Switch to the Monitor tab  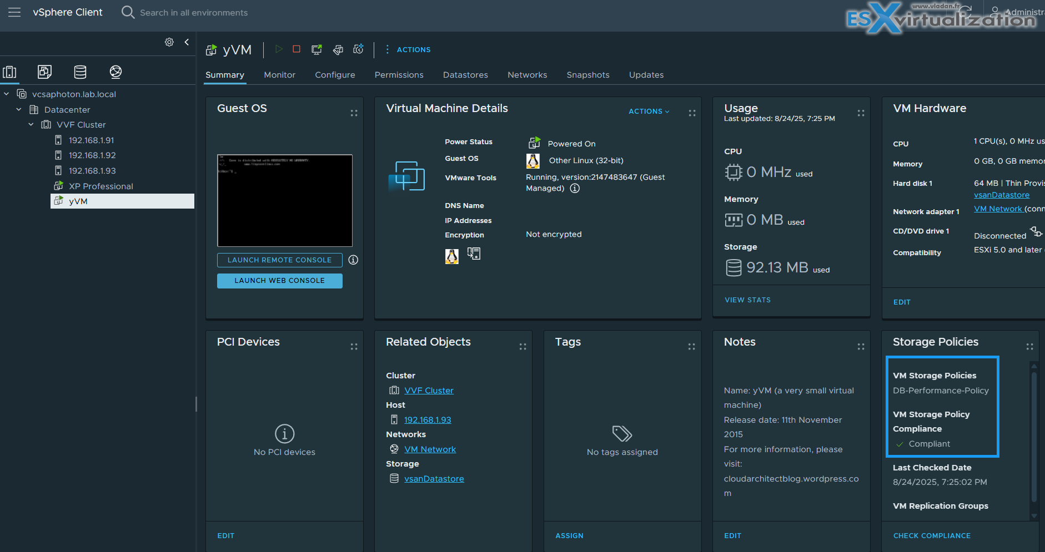tap(280, 75)
